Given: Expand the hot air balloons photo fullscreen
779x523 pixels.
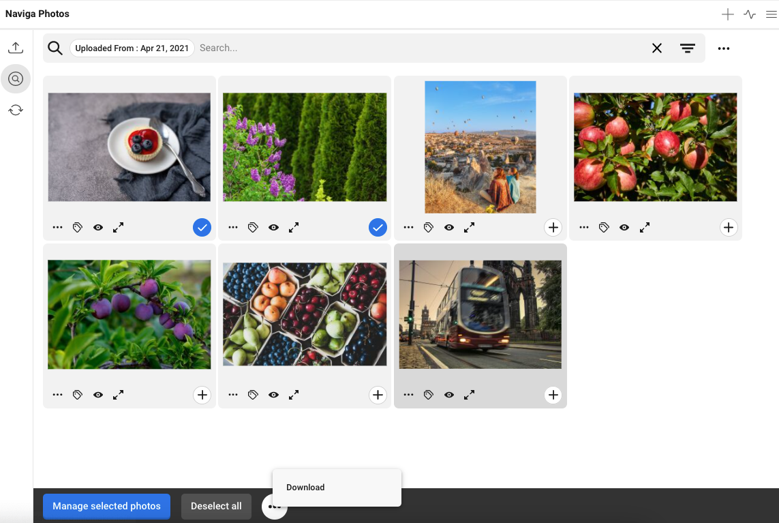Looking at the screenshot, I should pos(469,228).
